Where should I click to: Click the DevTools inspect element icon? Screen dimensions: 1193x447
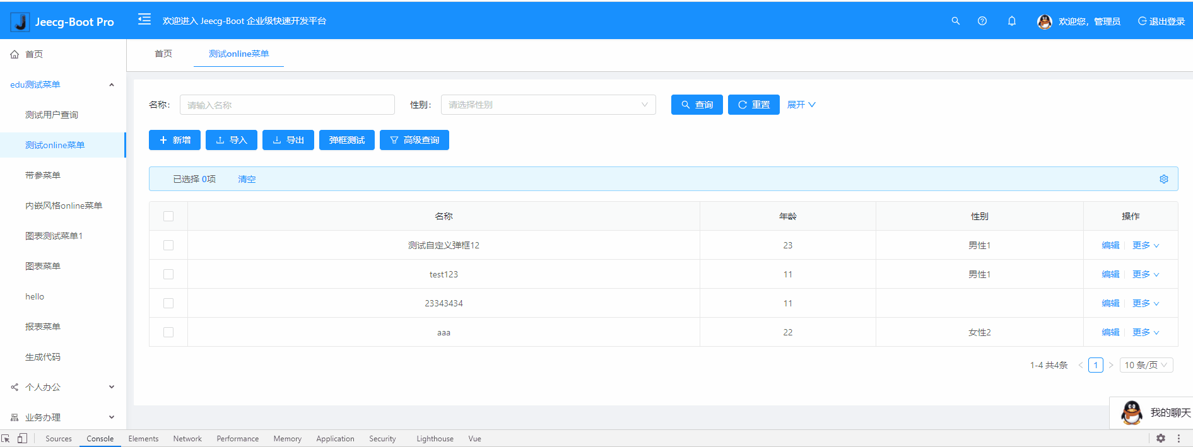(x=6, y=438)
